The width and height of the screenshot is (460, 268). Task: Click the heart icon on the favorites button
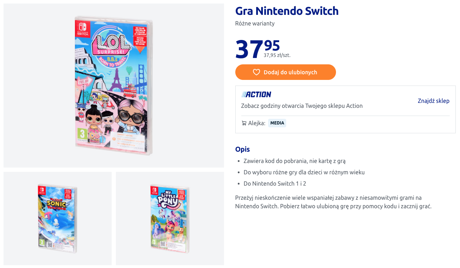click(256, 72)
